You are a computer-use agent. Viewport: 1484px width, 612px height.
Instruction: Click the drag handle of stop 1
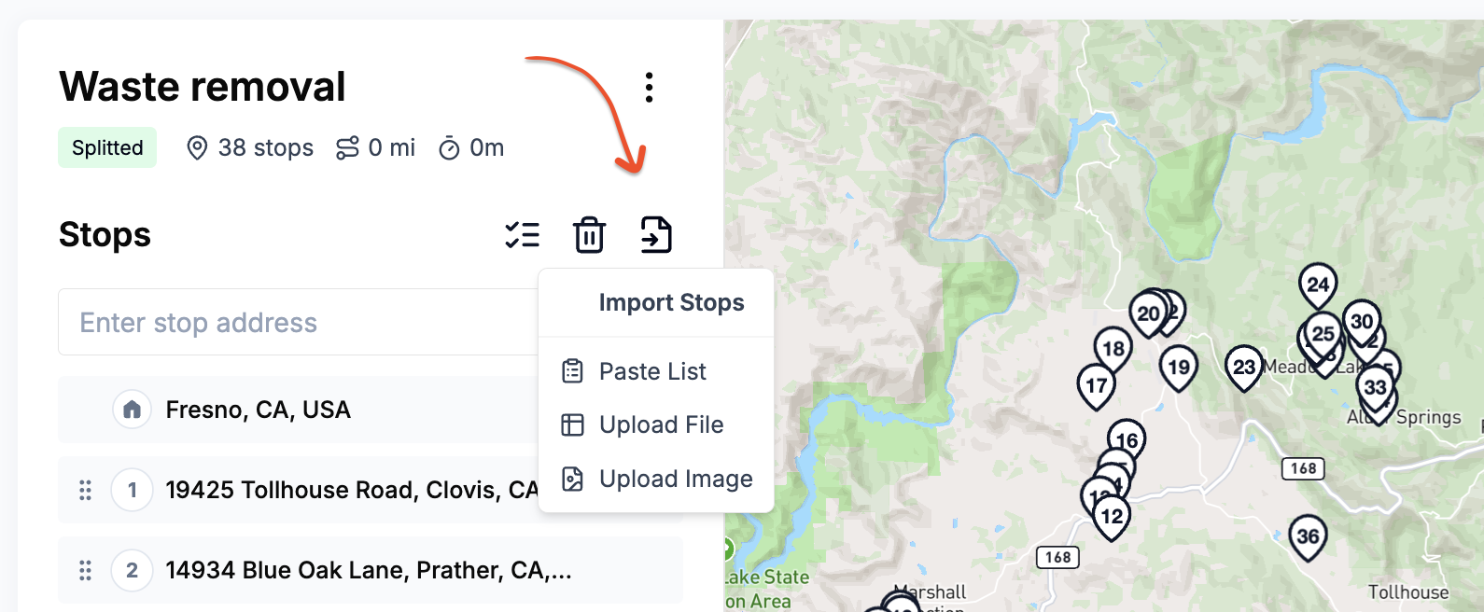click(x=85, y=489)
